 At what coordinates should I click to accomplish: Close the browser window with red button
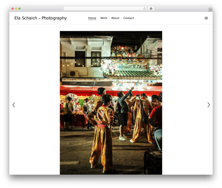[13, 9]
